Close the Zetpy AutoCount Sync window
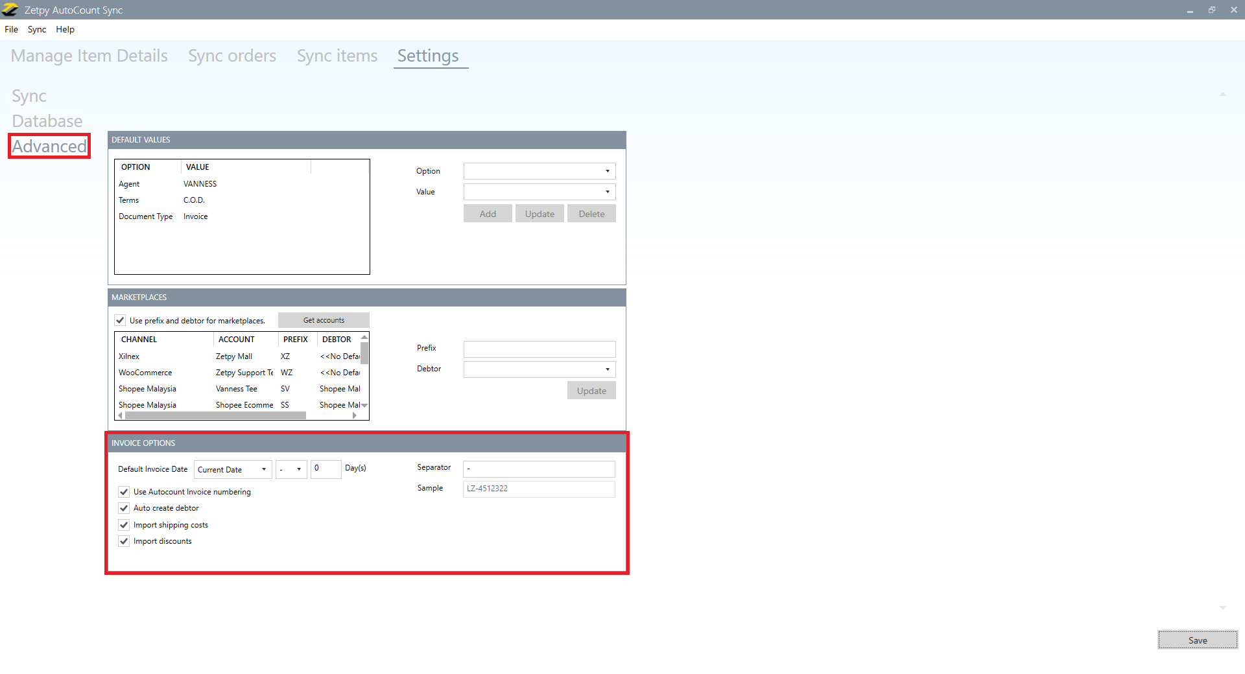The image size is (1245, 674). (x=1233, y=10)
